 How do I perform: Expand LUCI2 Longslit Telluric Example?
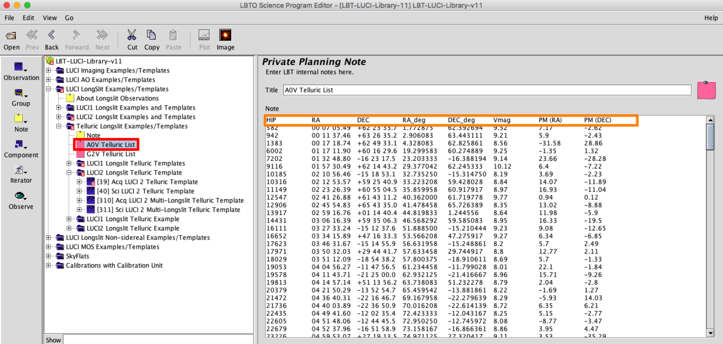click(69, 228)
